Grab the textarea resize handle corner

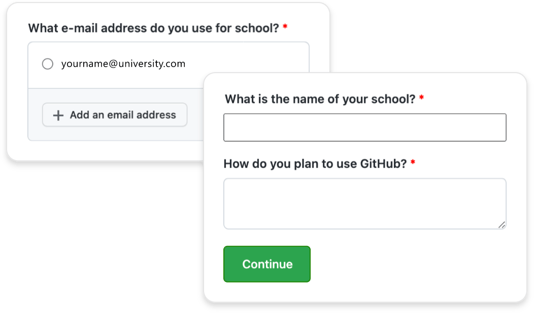(x=502, y=225)
